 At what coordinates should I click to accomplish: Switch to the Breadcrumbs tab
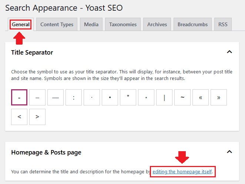click(x=192, y=24)
